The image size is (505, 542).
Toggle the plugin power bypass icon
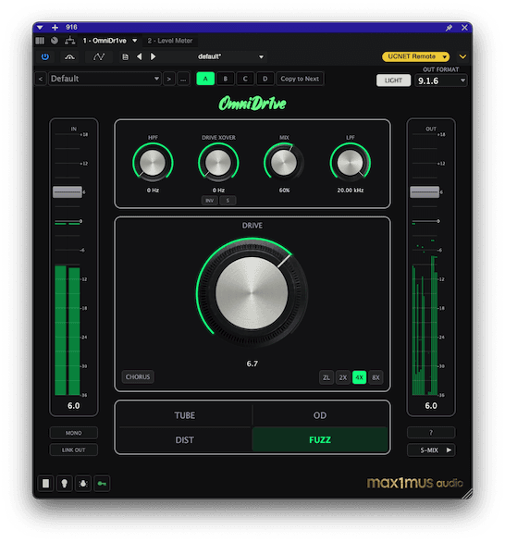click(x=45, y=56)
